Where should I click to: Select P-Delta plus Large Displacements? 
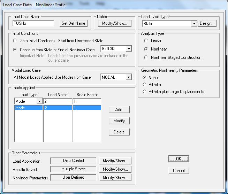pos(144,91)
